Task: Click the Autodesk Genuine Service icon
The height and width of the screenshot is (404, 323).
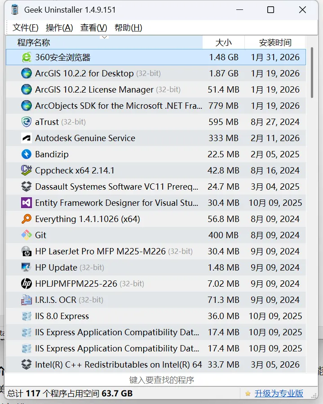Action: [x=26, y=138]
